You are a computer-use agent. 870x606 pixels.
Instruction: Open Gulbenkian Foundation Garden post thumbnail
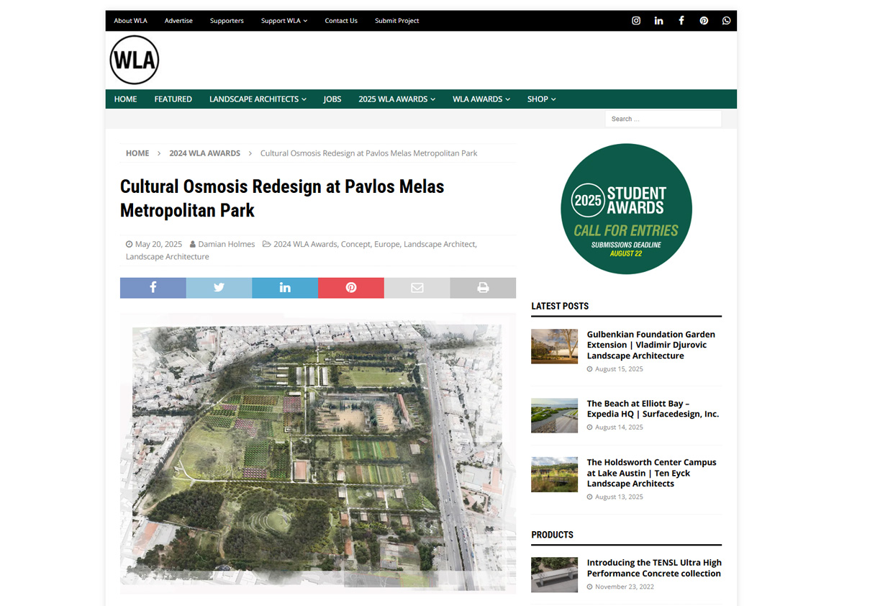click(x=554, y=346)
